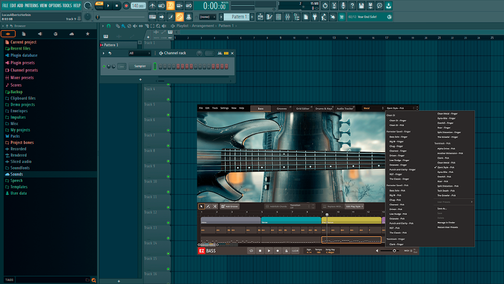Open the browser files page icon

point(24,34)
